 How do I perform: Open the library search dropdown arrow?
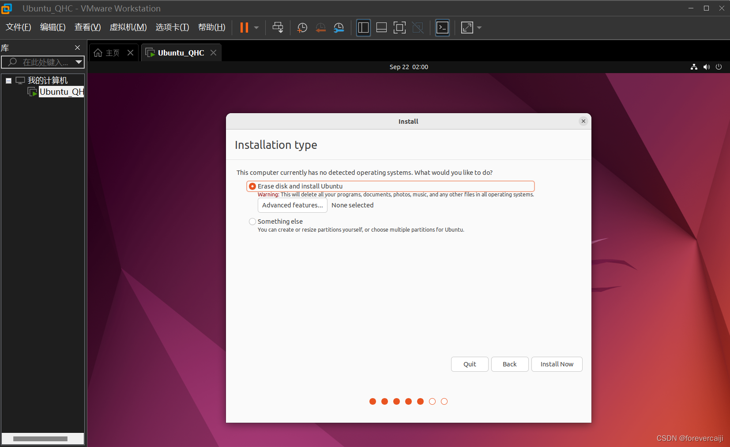[79, 62]
